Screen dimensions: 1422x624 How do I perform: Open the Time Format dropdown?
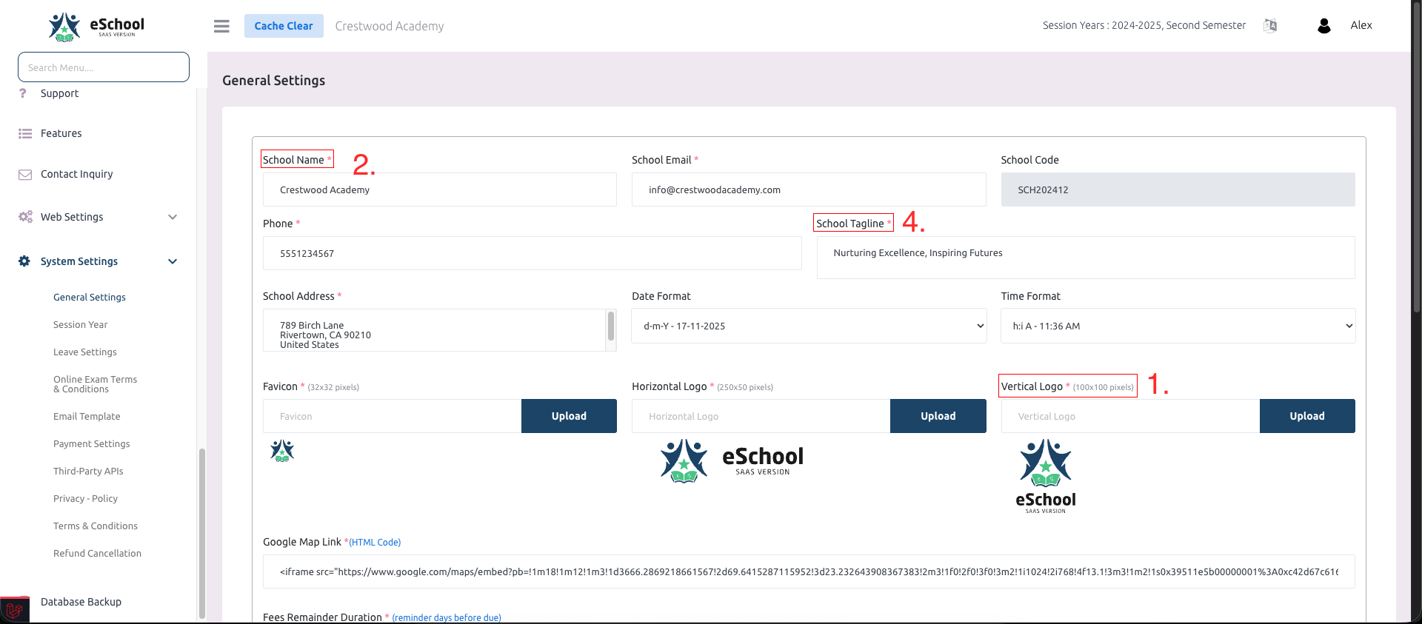(1178, 326)
